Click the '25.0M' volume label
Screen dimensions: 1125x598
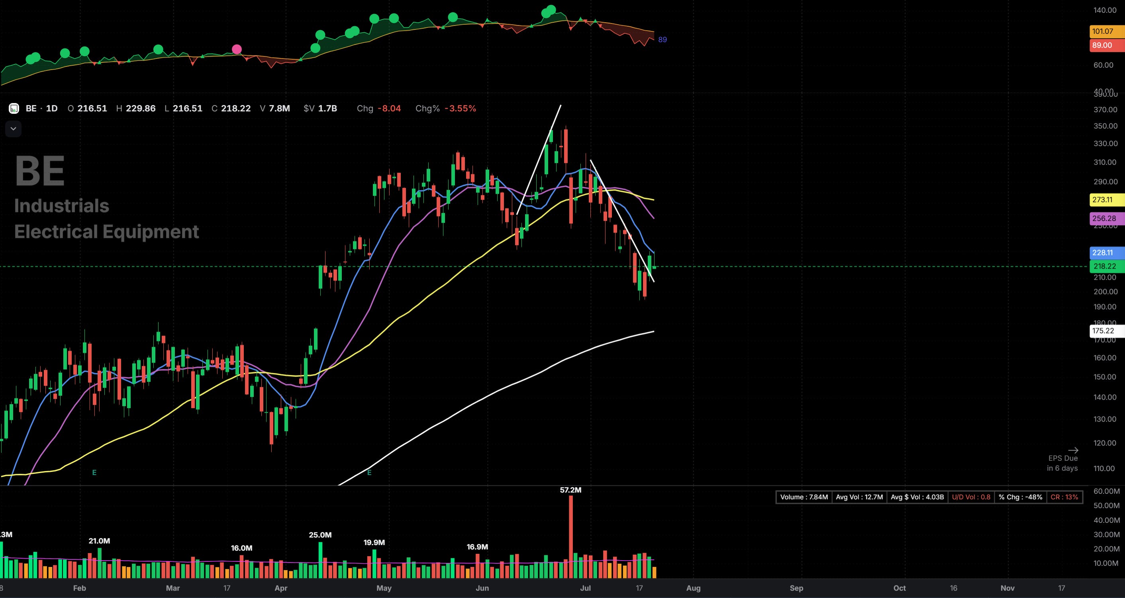click(320, 535)
